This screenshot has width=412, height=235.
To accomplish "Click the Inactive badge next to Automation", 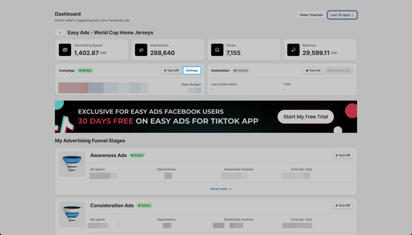I will 241,70.
